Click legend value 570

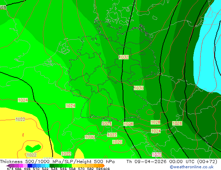pos(81,169)
